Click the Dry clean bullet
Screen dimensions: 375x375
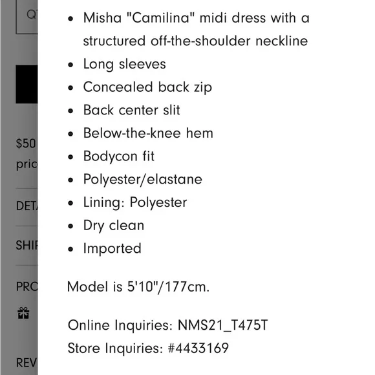click(114, 225)
